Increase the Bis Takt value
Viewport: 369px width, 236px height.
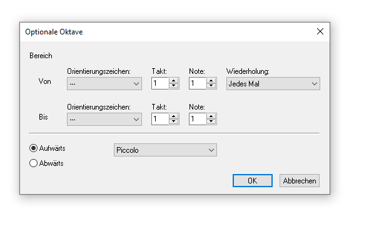click(x=174, y=116)
